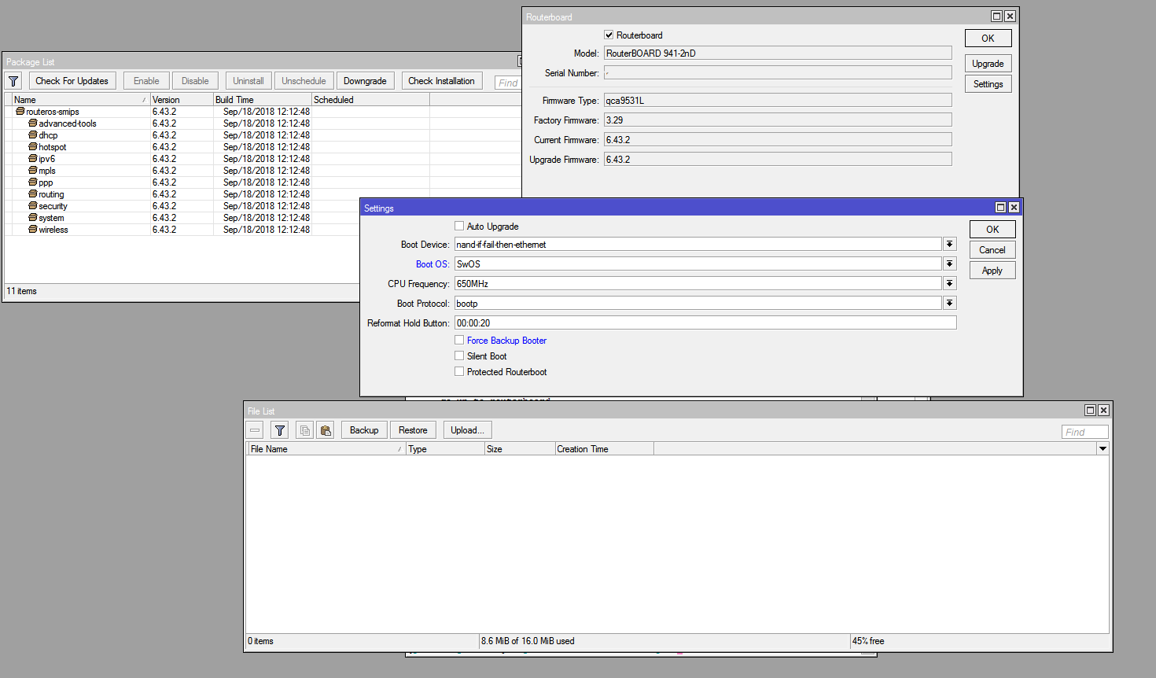This screenshot has width=1156, height=678.
Task: Sort files by the File Name column
Action: tap(326, 449)
